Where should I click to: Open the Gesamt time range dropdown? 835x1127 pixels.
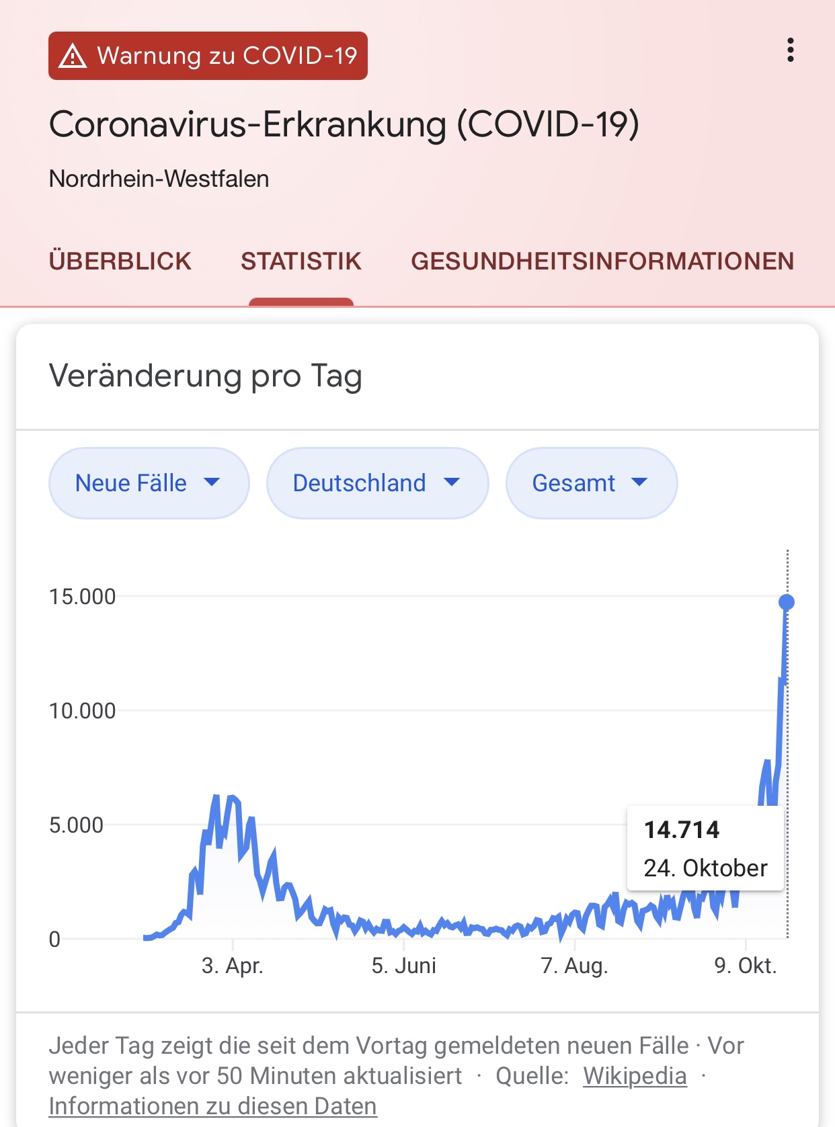tap(592, 483)
